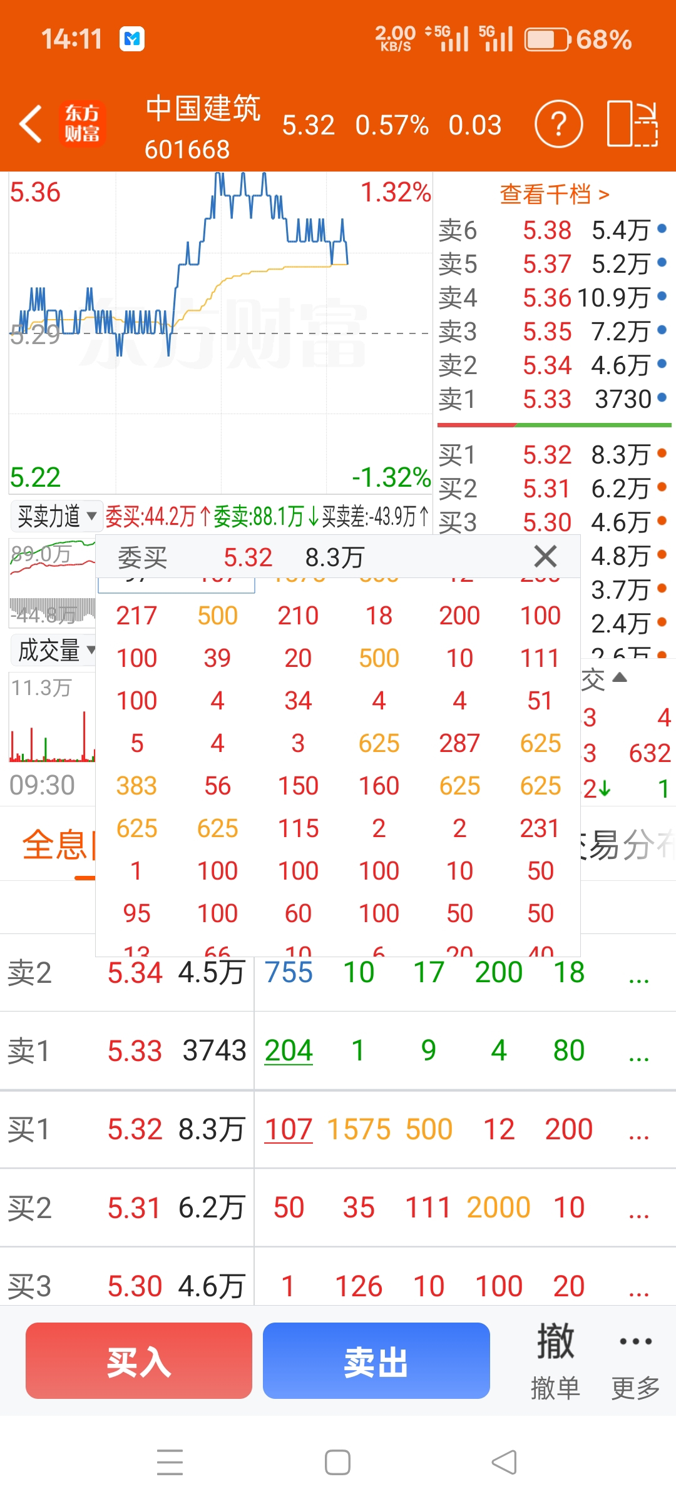Tap the 买入 buy button

[x=139, y=1361]
